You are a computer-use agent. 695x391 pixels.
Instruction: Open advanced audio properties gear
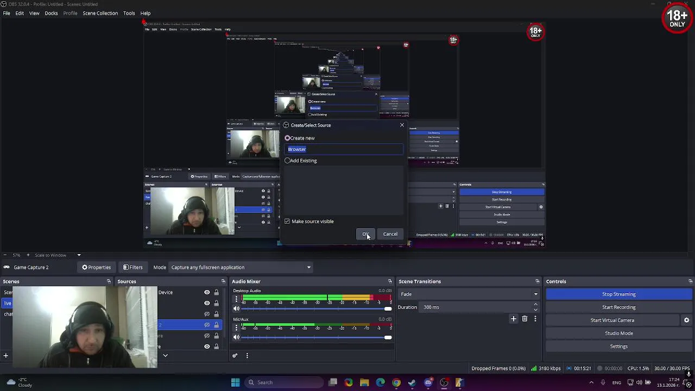pos(235,356)
